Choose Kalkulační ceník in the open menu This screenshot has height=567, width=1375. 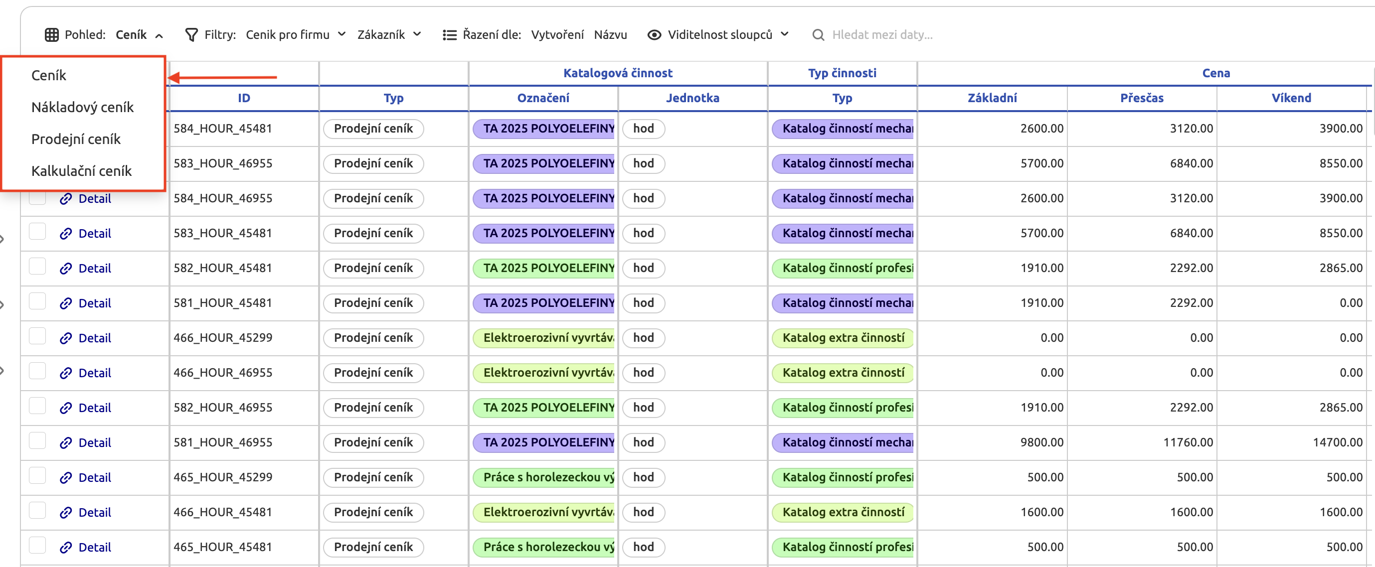click(x=81, y=171)
